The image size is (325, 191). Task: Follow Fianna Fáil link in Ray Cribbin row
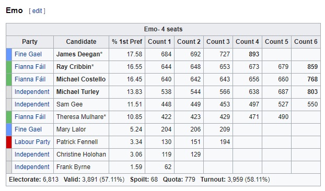click(30, 67)
